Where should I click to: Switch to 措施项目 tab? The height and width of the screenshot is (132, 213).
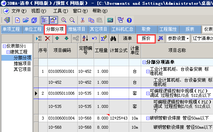77,29
